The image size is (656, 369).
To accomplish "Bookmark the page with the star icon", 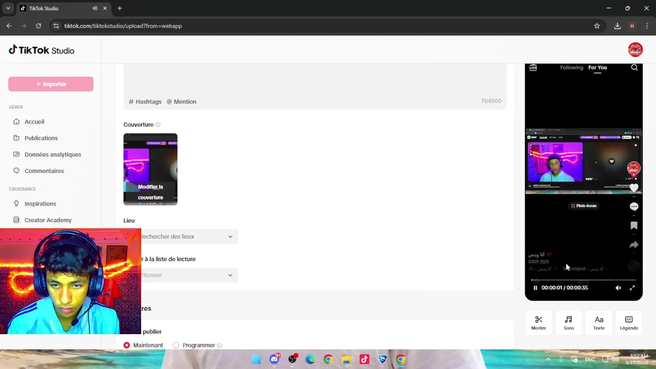I will tap(597, 26).
